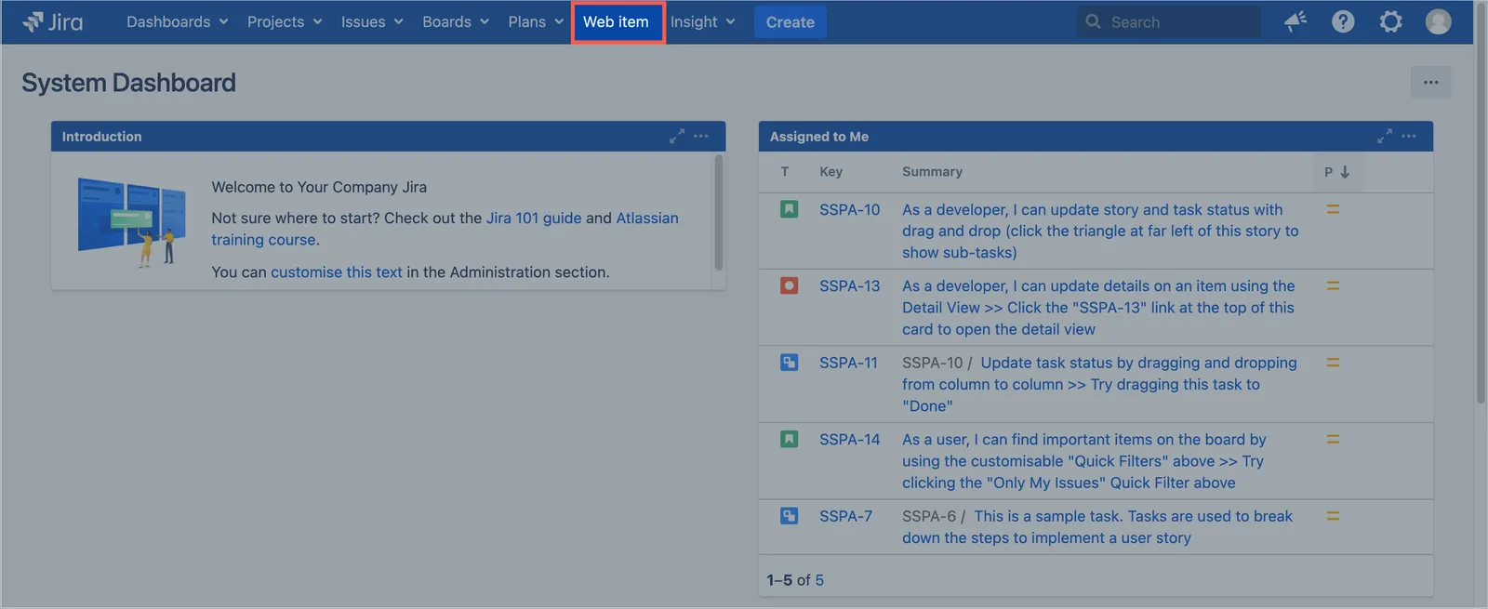Sort by the T type column header
This screenshot has height=609, width=1488.
tap(785, 172)
